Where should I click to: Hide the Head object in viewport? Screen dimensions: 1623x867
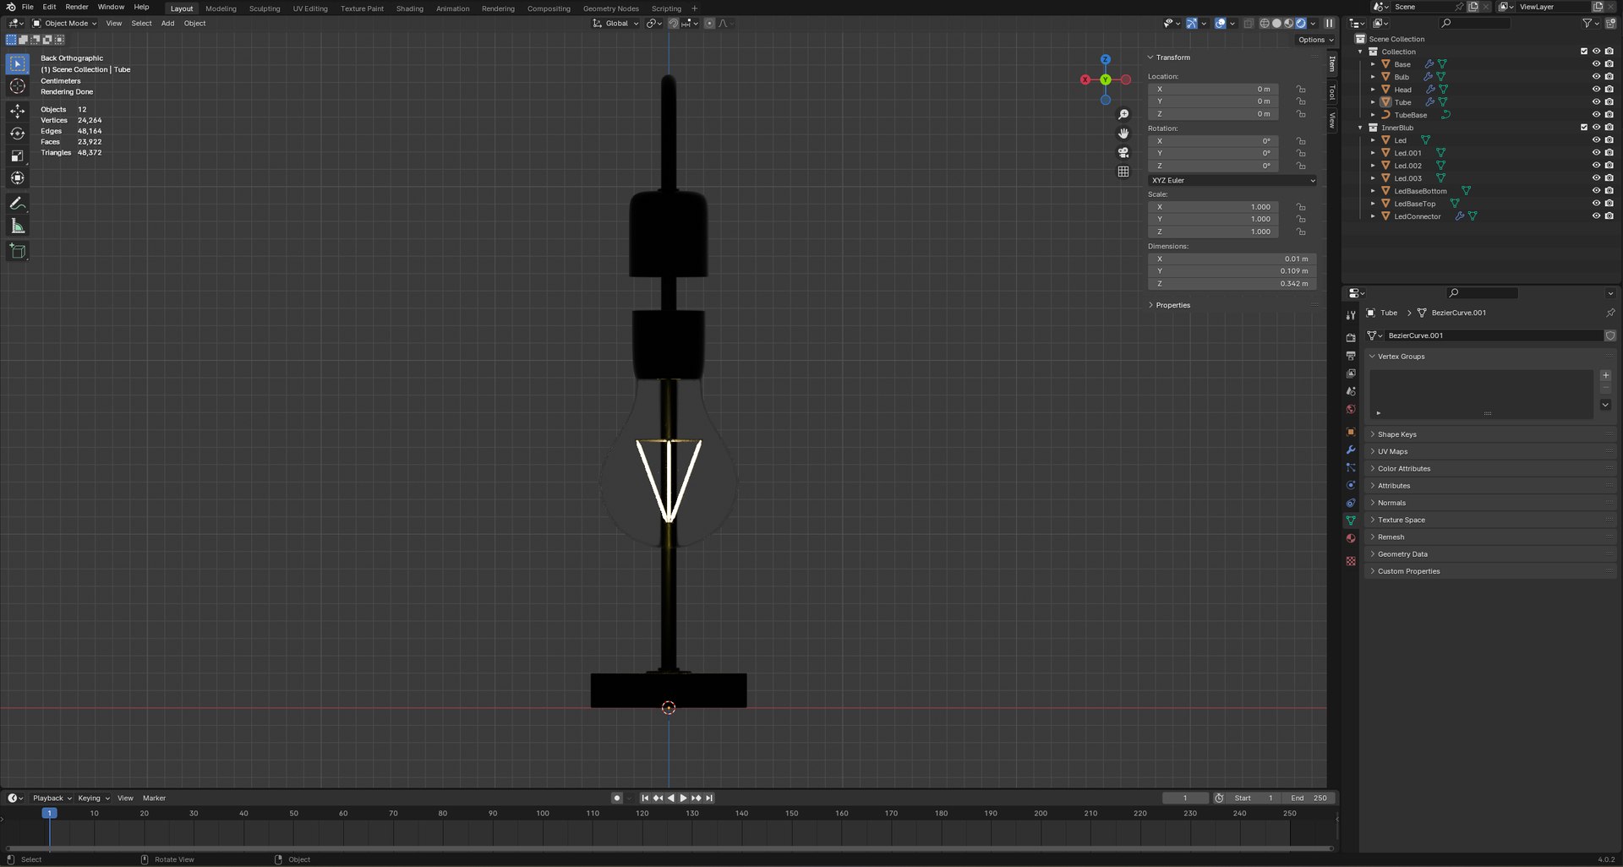pos(1596,90)
